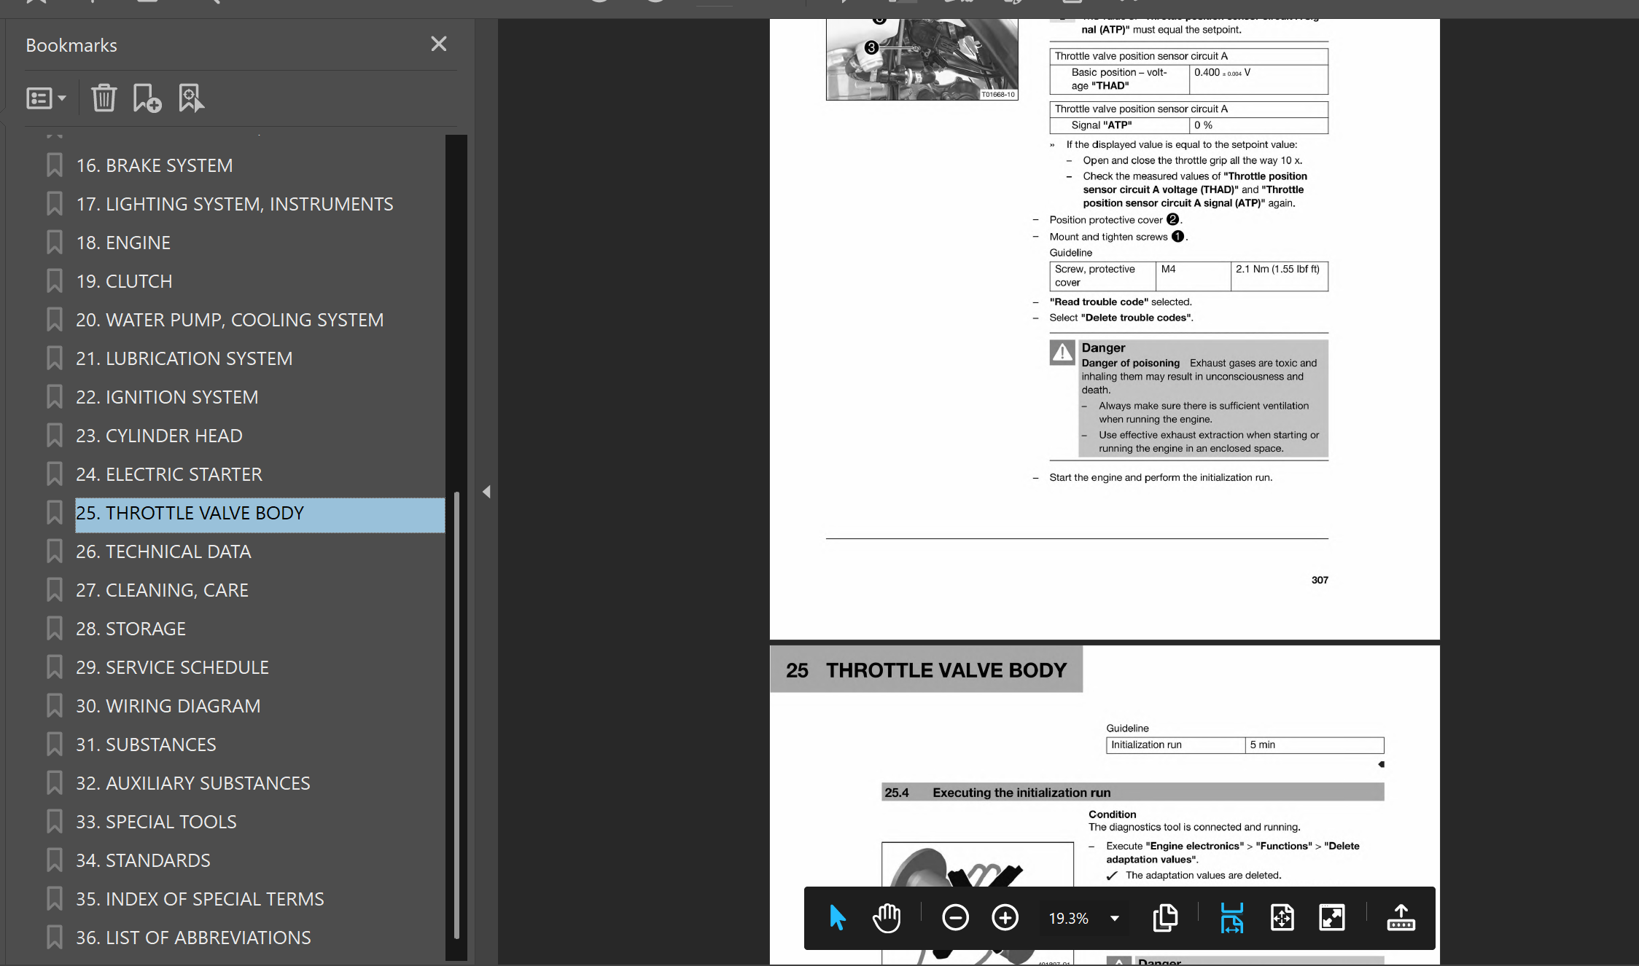Navigate to 30. WIRING DIAGRAM
1639x966 pixels.
click(168, 707)
